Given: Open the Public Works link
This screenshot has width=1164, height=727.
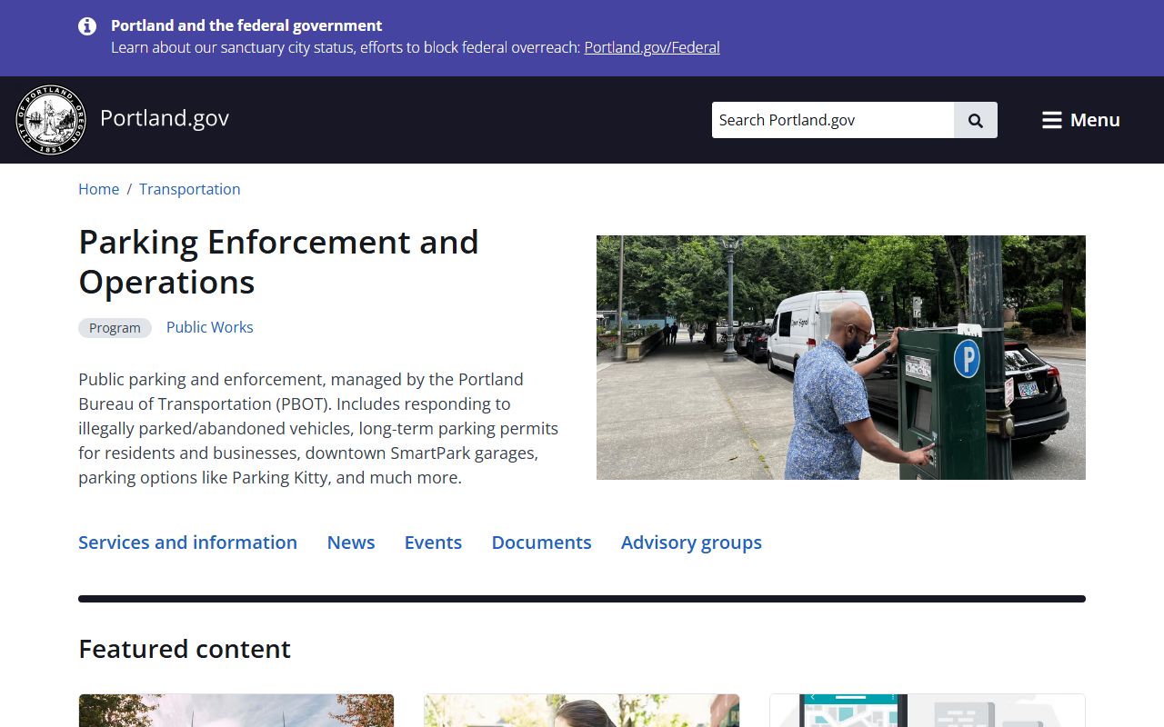Looking at the screenshot, I should click(x=210, y=327).
